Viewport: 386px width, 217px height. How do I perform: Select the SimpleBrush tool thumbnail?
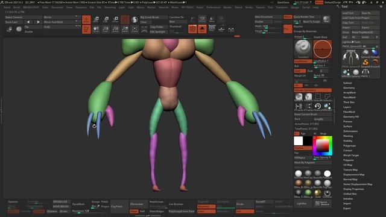click(365, 63)
